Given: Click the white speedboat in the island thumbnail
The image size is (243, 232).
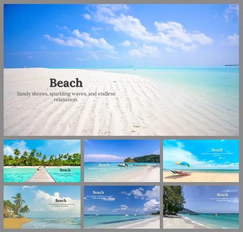Looking at the screenshot, I should pos(123,165).
